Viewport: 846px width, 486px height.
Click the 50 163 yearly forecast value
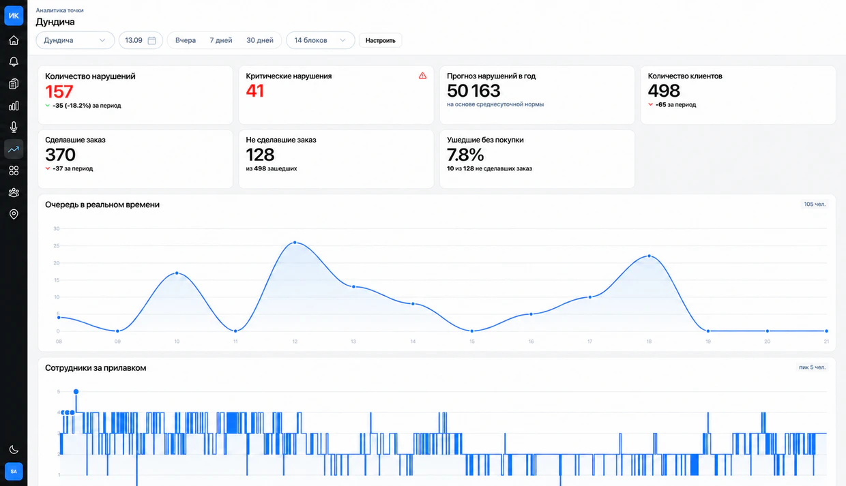click(x=473, y=91)
